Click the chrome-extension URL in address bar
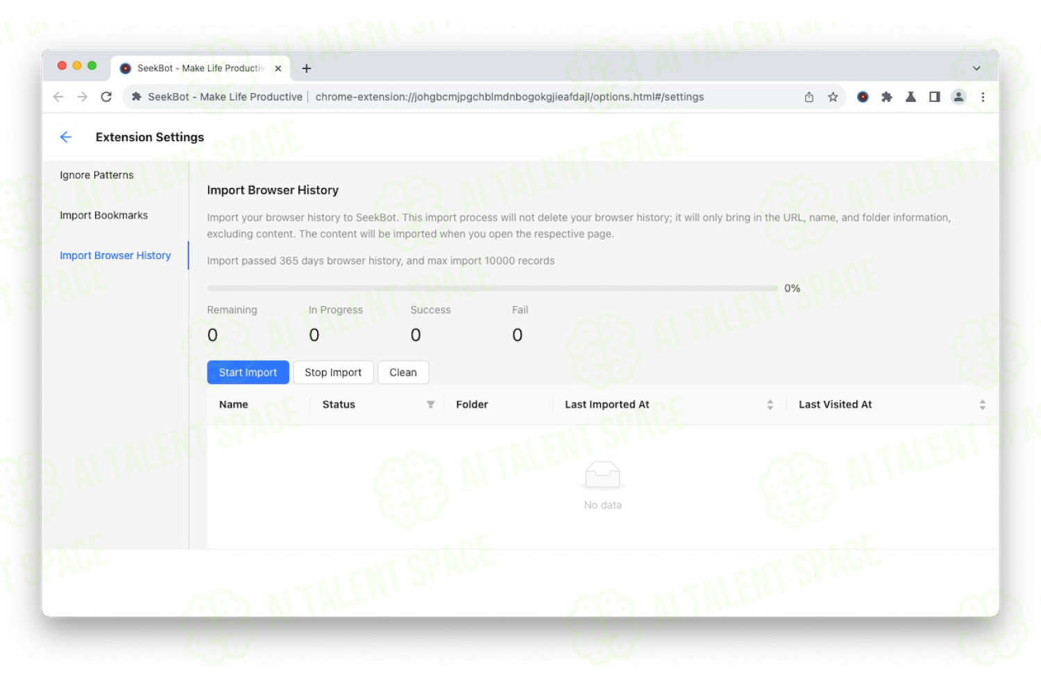 coord(509,97)
